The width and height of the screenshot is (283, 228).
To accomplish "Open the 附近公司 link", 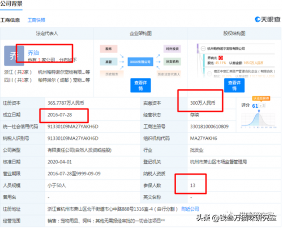I will tap(190, 209).
